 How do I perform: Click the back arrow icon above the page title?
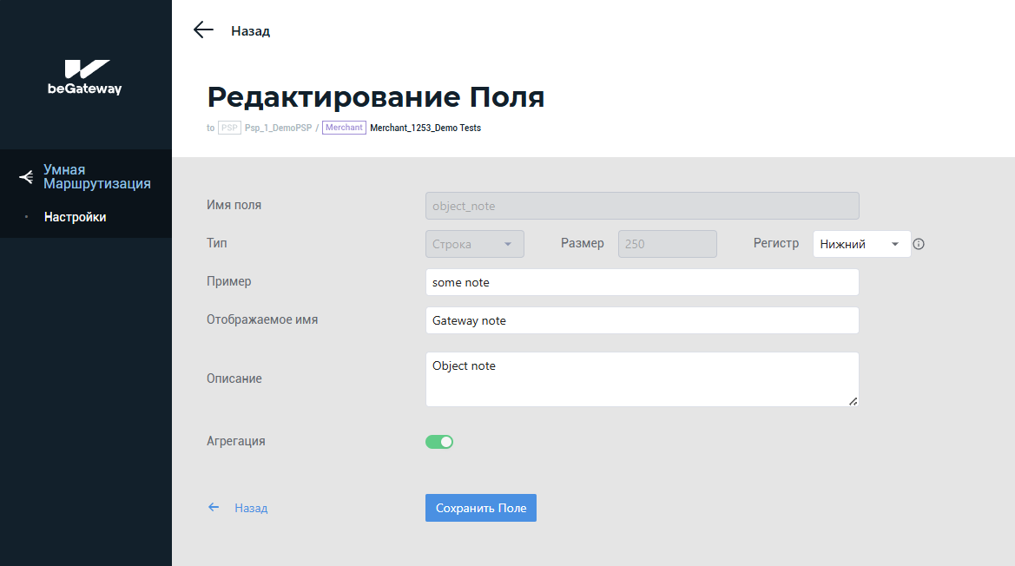pyautogui.click(x=203, y=30)
